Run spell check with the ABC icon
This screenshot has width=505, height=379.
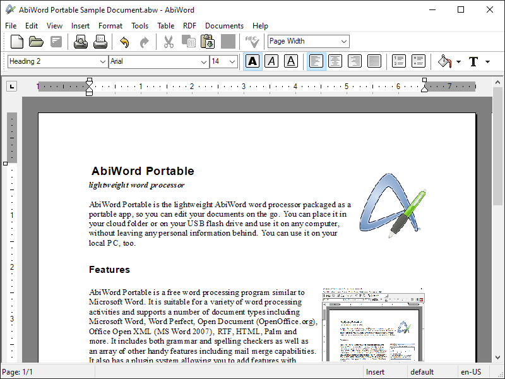pos(252,42)
